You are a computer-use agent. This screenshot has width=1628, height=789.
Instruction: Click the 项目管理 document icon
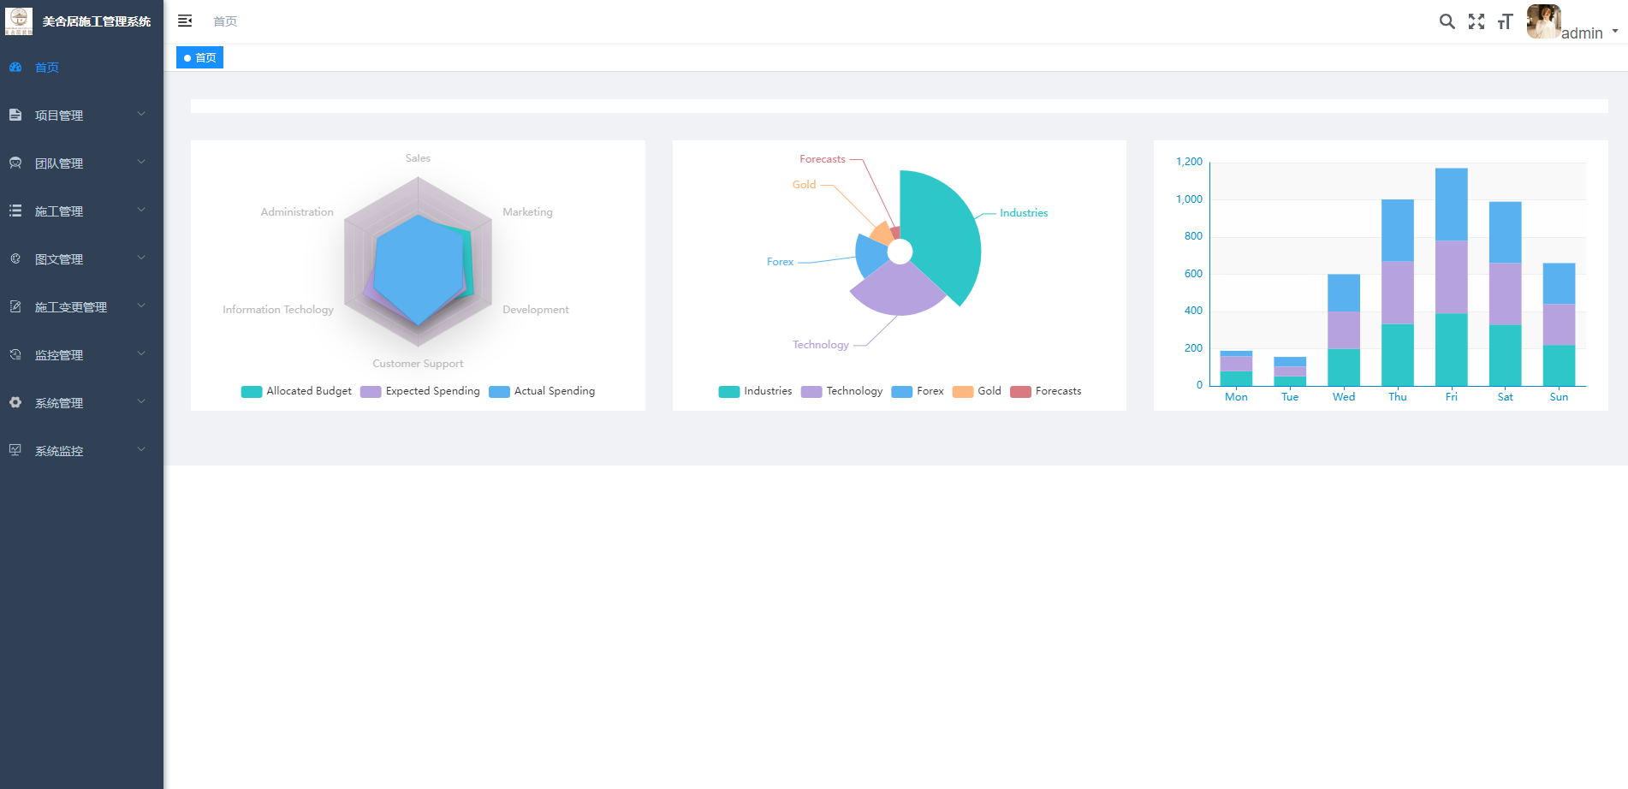(15, 115)
